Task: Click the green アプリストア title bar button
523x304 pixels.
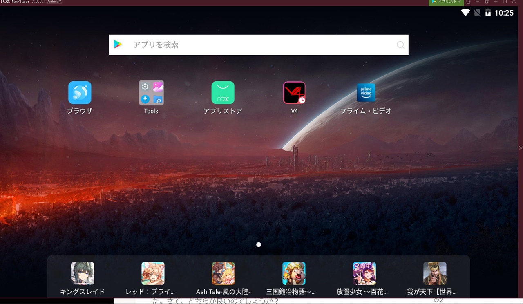Action: click(x=446, y=2)
